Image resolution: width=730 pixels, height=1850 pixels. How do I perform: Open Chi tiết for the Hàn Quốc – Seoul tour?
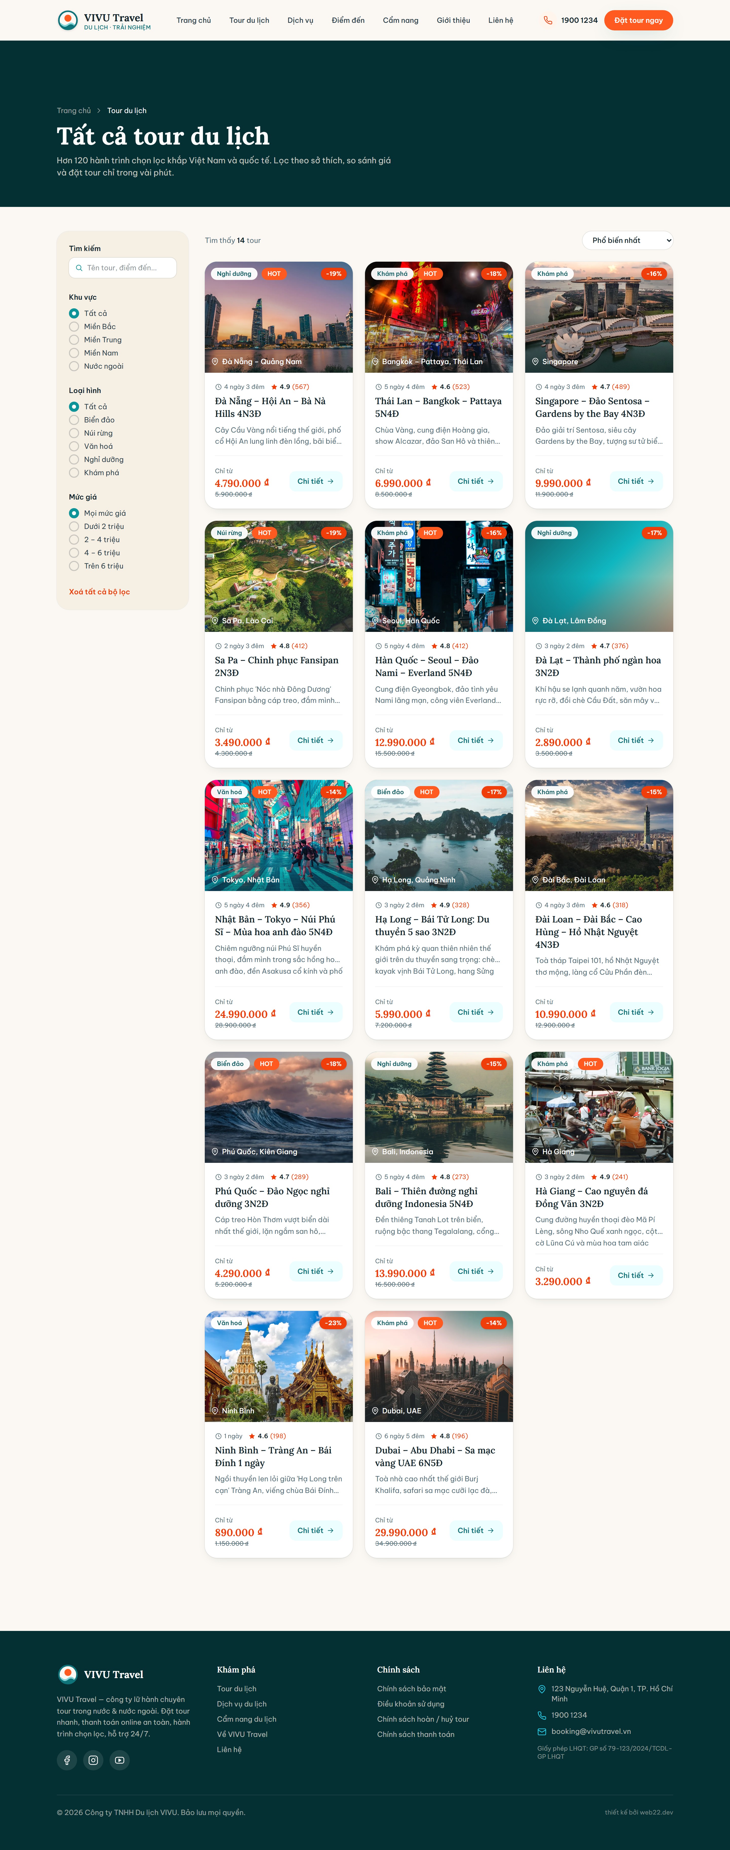[476, 740]
